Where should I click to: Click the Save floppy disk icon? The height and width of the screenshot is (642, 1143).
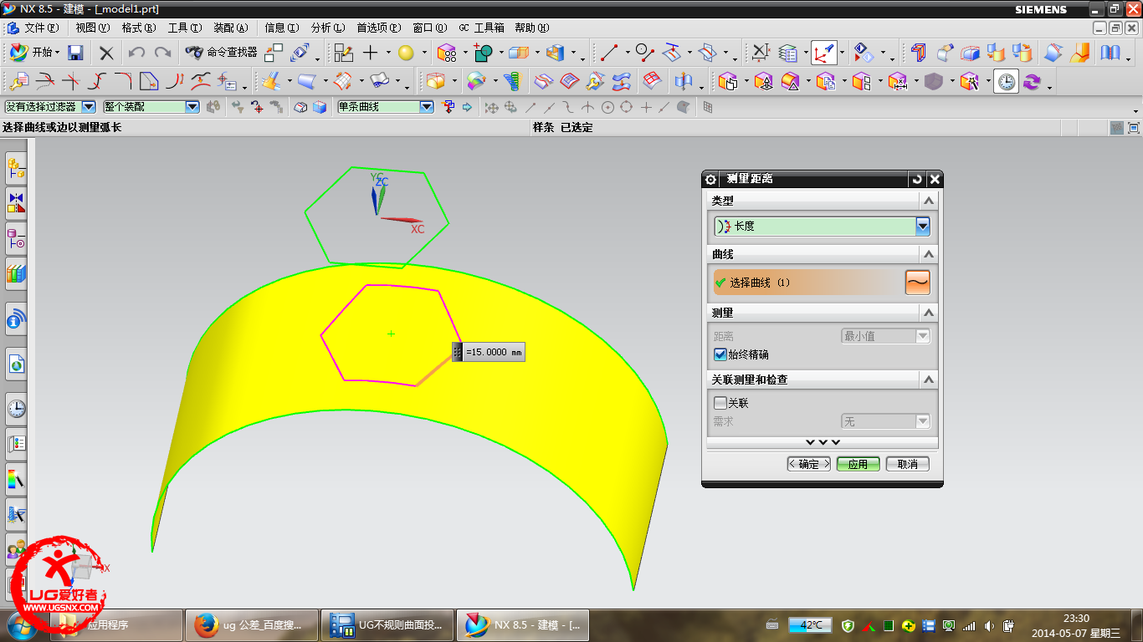point(75,53)
